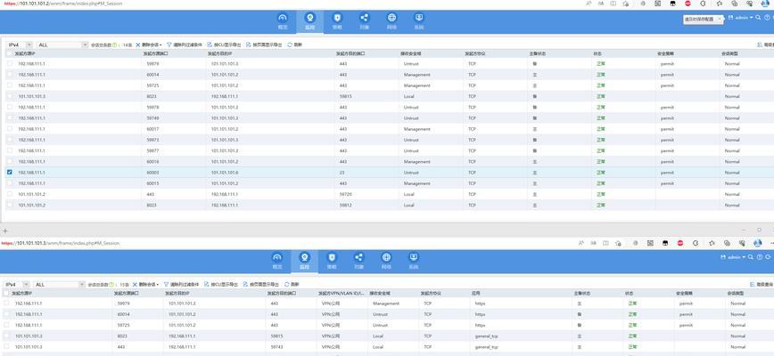Click 刷新 refresh in the top window
Image resolution: width=774 pixels, height=356 pixels.
click(x=294, y=44)
